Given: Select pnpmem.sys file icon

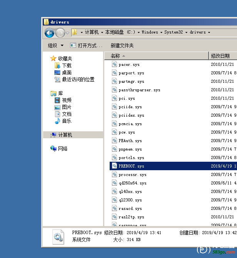Looking at the screenshot, I should pos(114,149).
